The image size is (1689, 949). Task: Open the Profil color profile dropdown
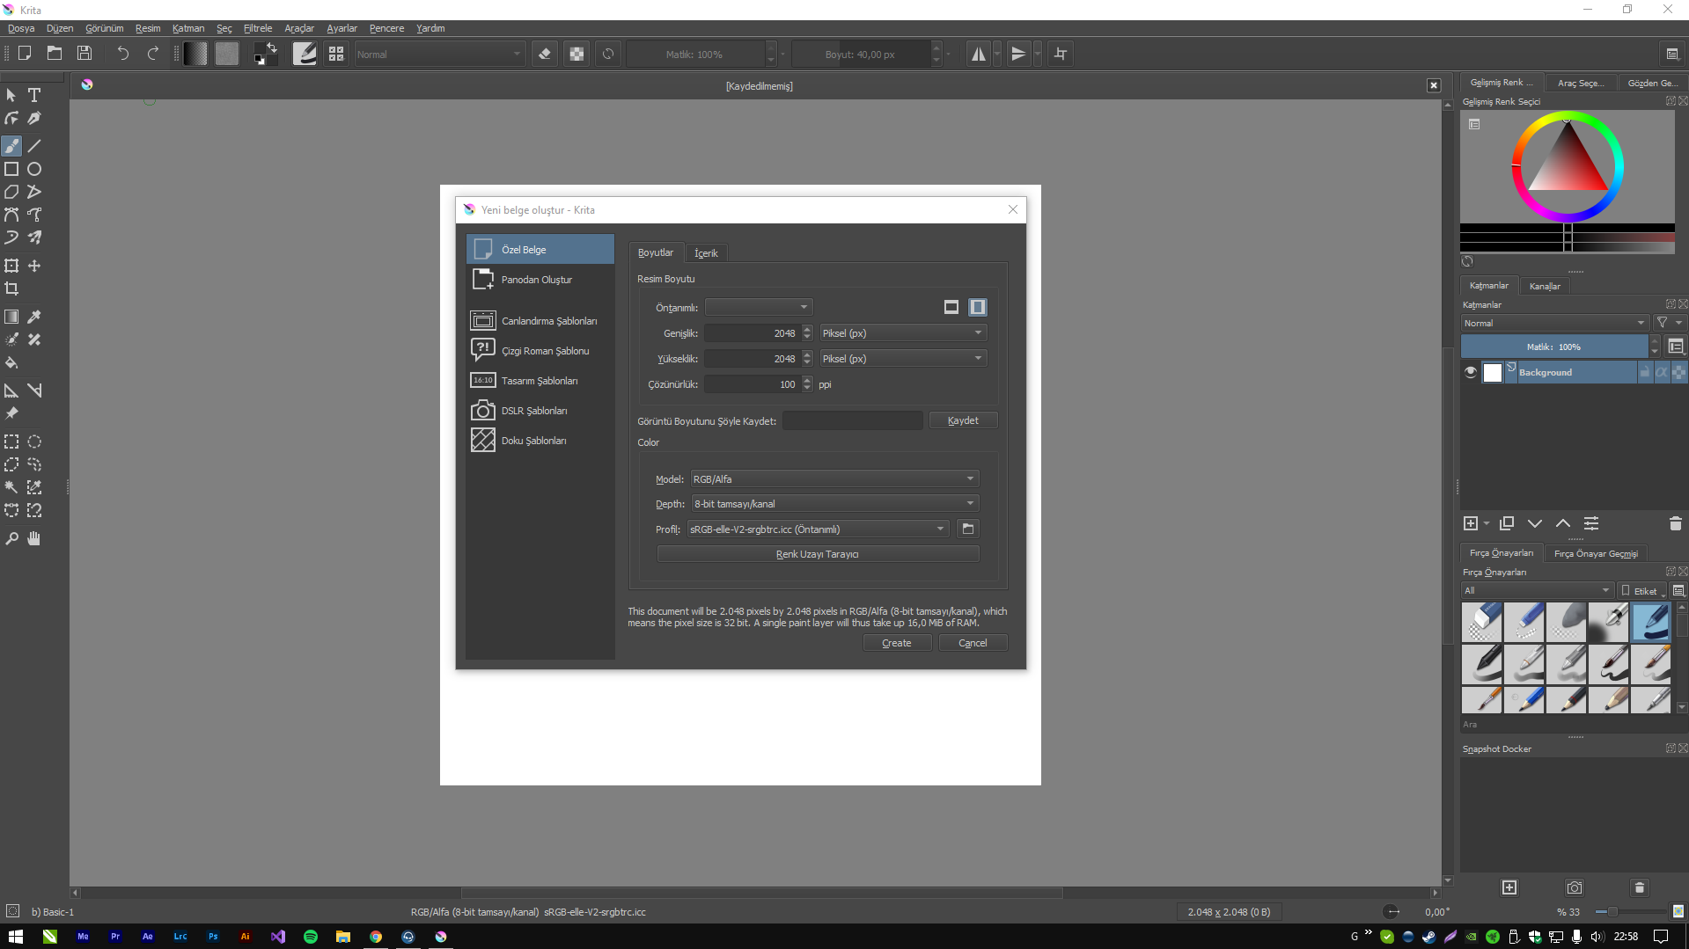(x=818, y=529)
